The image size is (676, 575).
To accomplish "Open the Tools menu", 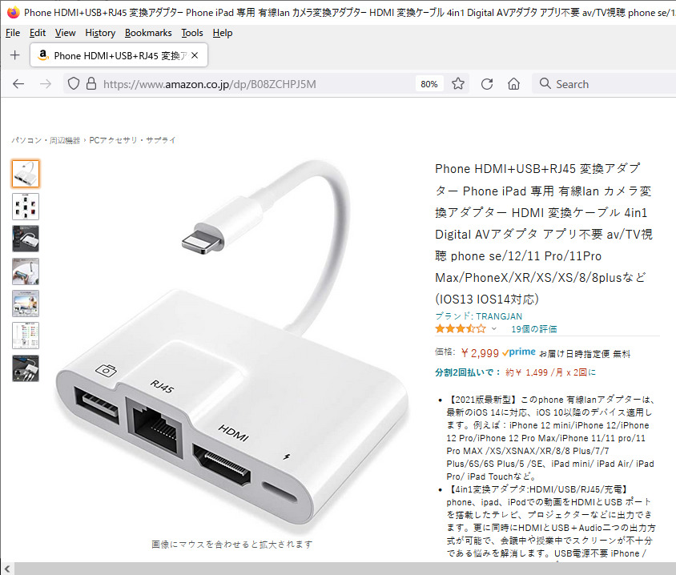I will (x=192, y=33).
